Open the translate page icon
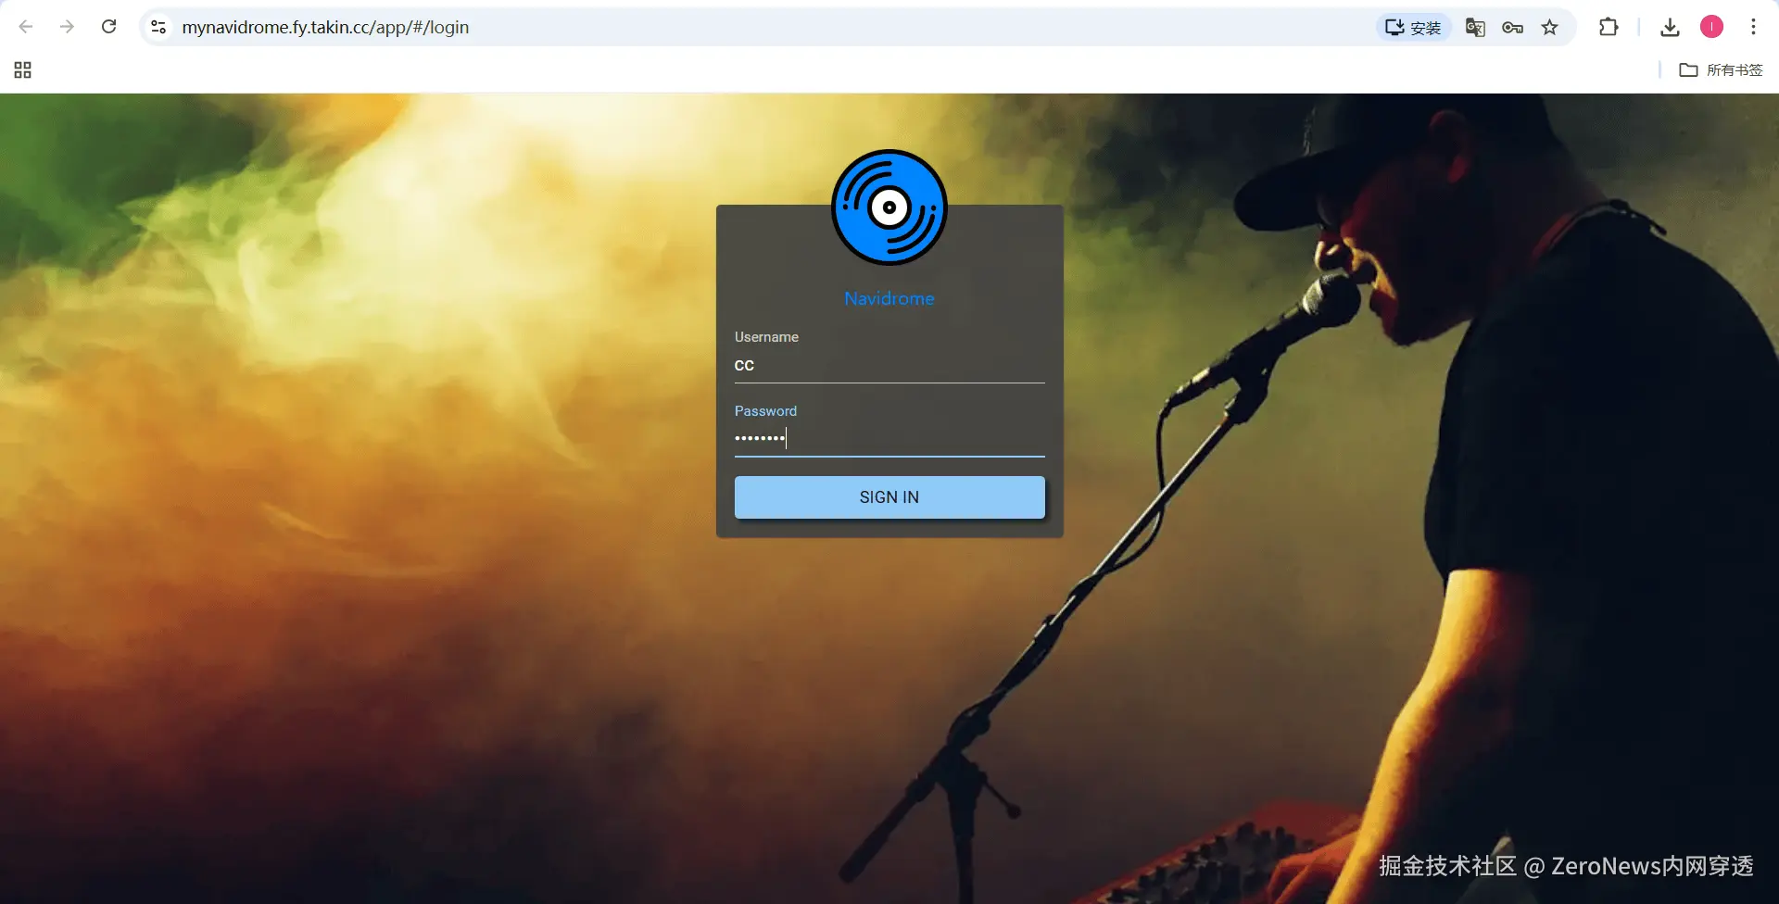Image resolution: width=1779 pixels, height=904 pixels. 1475,27
